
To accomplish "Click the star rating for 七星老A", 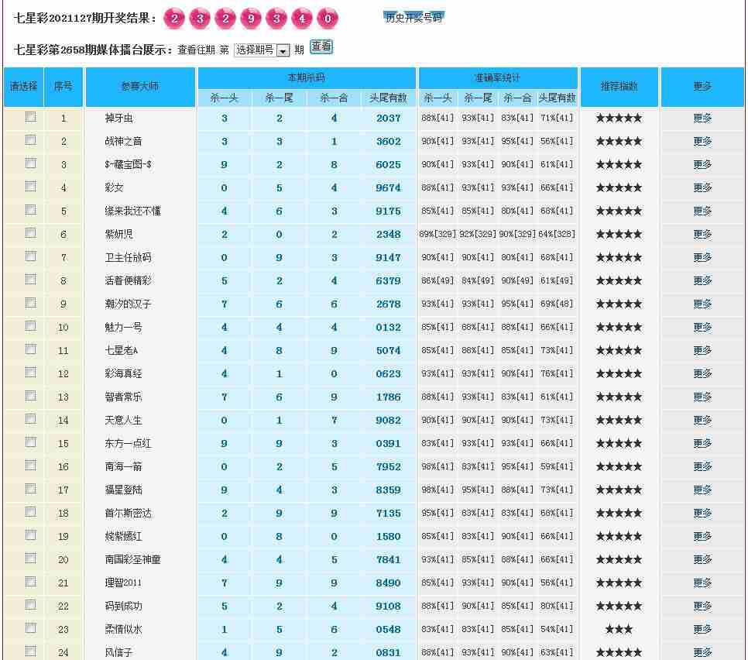I will point(618,351).
